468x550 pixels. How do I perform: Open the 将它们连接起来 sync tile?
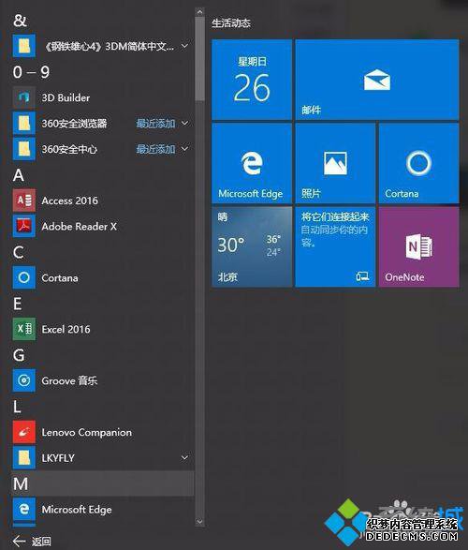tap(335, 247)
